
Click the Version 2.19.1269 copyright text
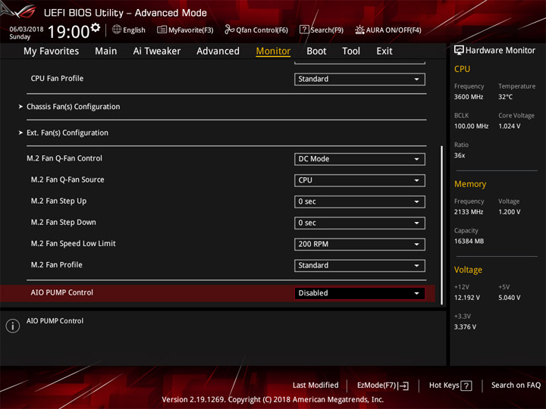coord(273,400)
